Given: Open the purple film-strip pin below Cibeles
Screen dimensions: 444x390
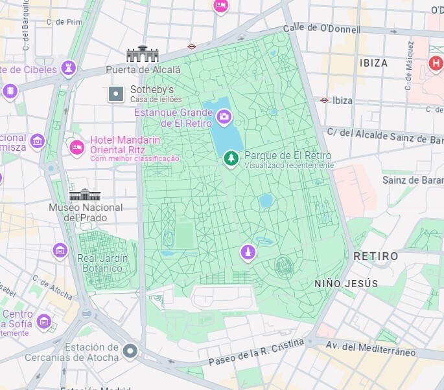Looking at the screenshot, I should [10, 92].
